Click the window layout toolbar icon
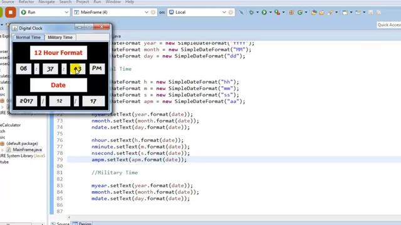The height and width of the screenshot is (225, 401). pos(345,12)
